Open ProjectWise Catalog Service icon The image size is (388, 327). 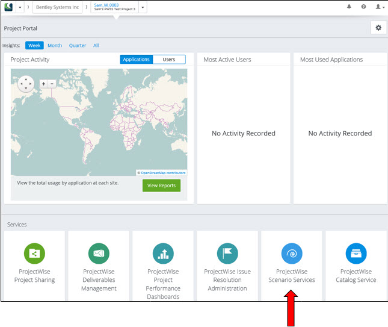(356, 253)
